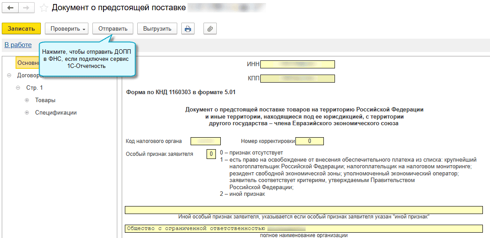Open the Проверить dropdown button
This screenshot has height=238, width=490.
click(67, 29)
